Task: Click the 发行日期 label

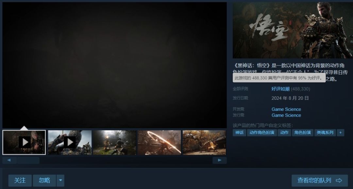Action: click(x=241, y=98)
